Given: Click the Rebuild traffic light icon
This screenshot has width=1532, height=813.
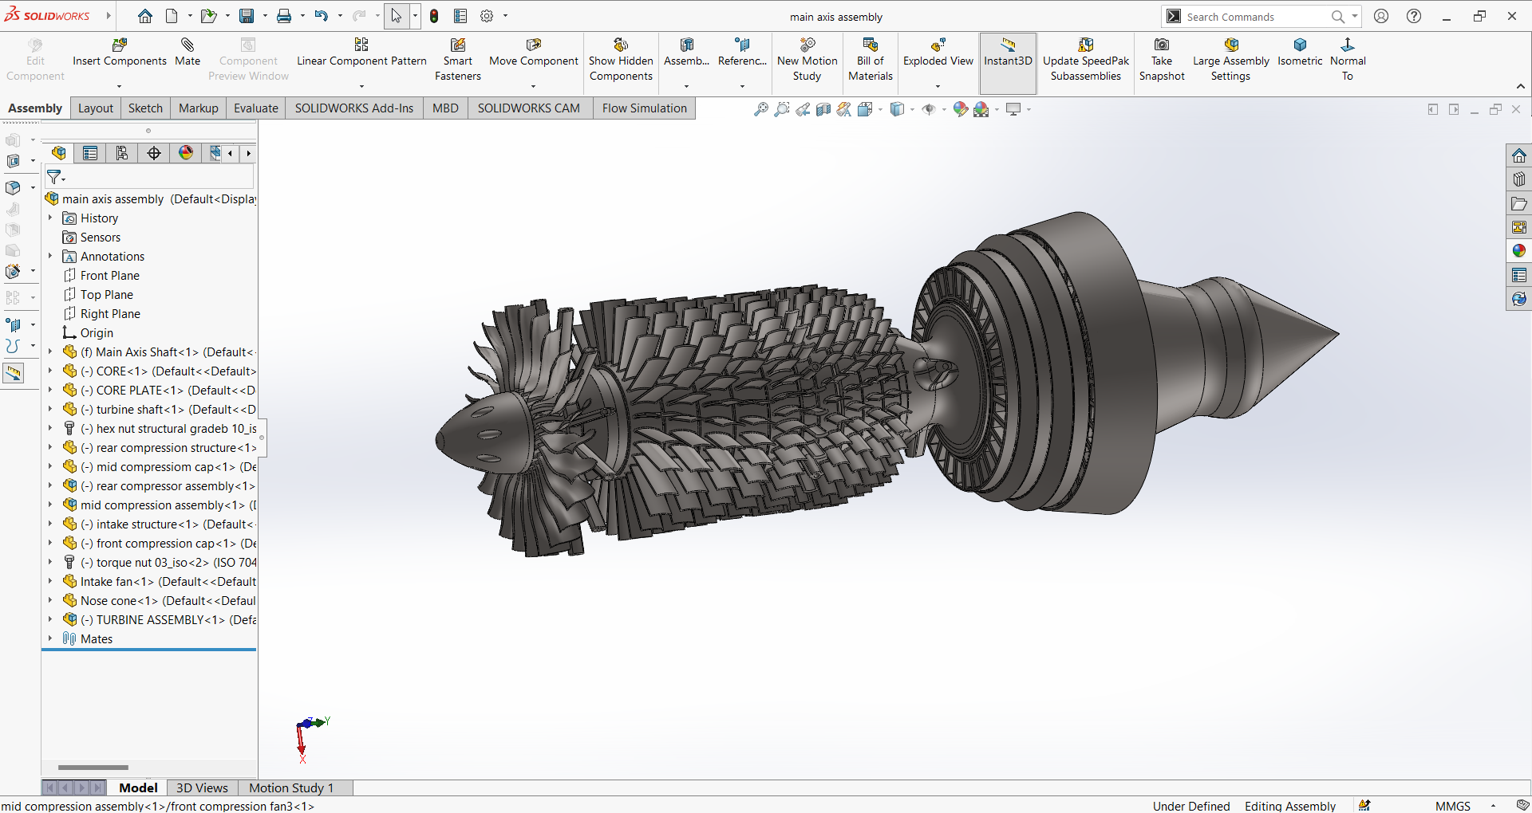Looking at the screenshot, I should [434, 16].
